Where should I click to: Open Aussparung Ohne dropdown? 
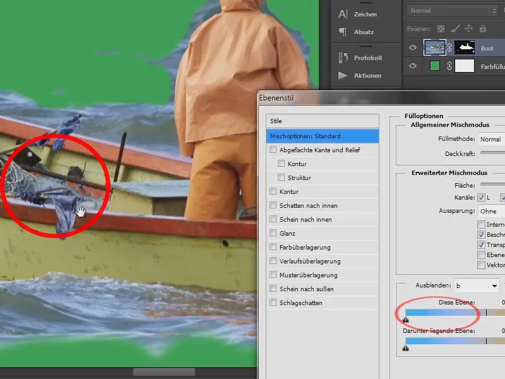pyautogui.click(x=491, y=211)
